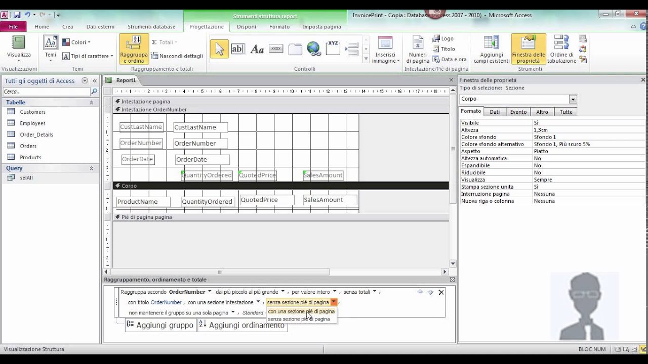Click the Altezza value 1,3cm

tap(589, 130)
